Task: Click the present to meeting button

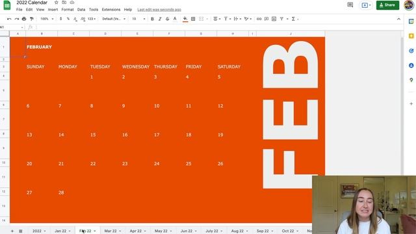Action: tap(366, 5)
